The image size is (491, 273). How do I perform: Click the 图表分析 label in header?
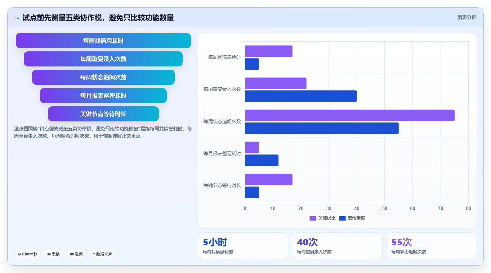[x=467, y=17]
